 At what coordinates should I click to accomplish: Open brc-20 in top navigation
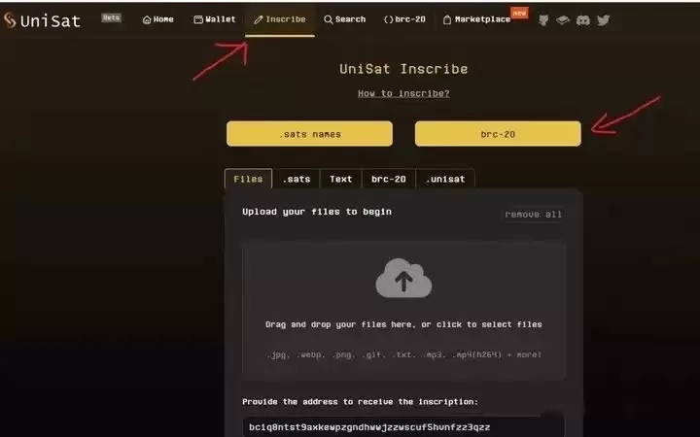(404, 19)
